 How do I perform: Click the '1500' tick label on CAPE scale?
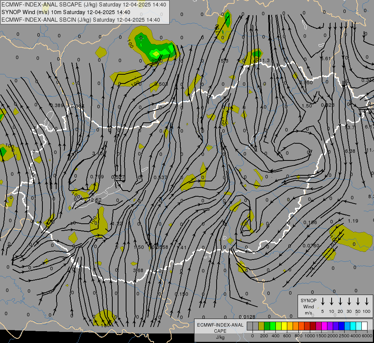point(321,336)
